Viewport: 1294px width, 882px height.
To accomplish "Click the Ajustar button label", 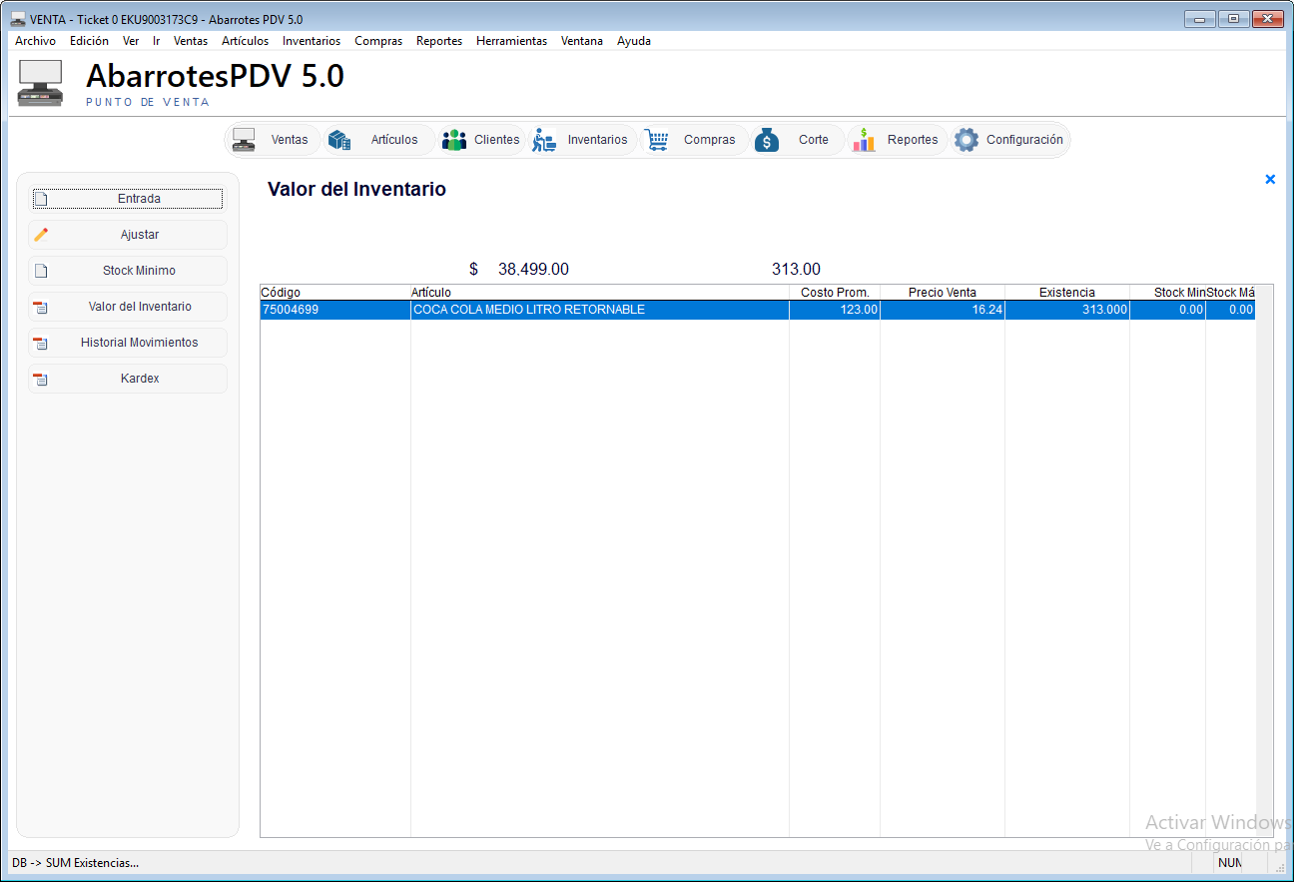I will click(x=140, y=235).
